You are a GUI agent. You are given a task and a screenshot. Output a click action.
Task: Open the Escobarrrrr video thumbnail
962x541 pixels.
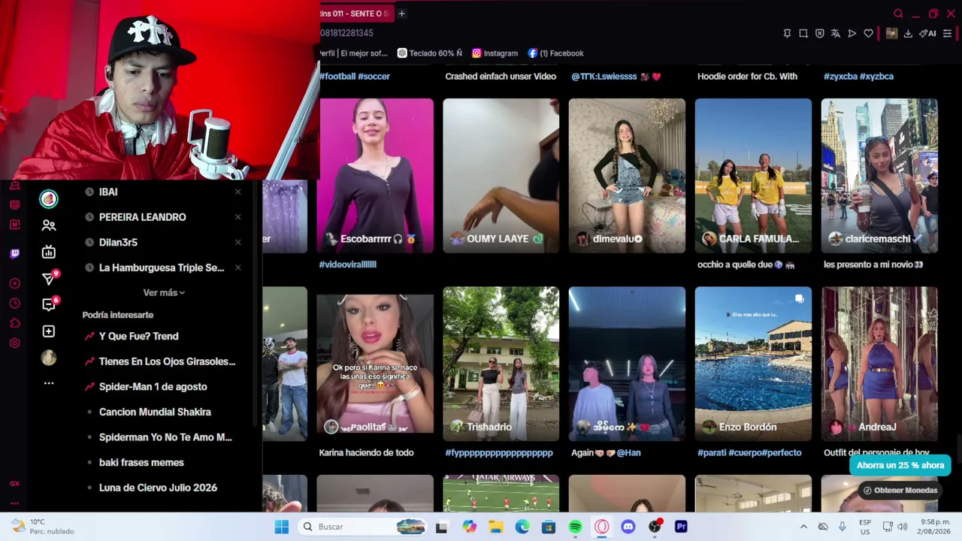click(x=377, y=175)
